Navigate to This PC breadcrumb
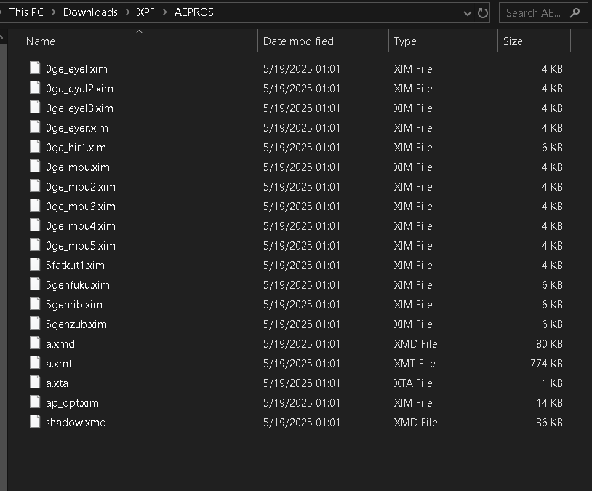592x491 pixels. click(26, 12)
